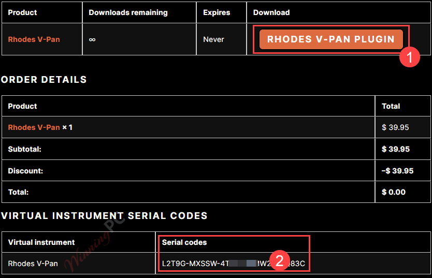This screenshot has height=278, width=432.
Task: Select the Download column header
Action: coord(271,12)
